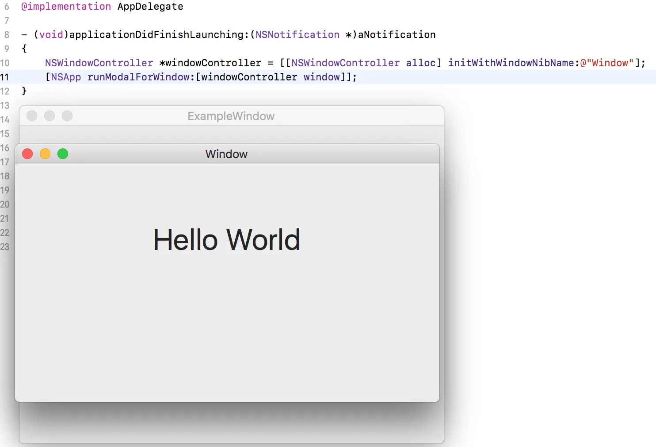Click the @implementation keyword
This screenshot has height=447, width=656.
pos(66,7)
